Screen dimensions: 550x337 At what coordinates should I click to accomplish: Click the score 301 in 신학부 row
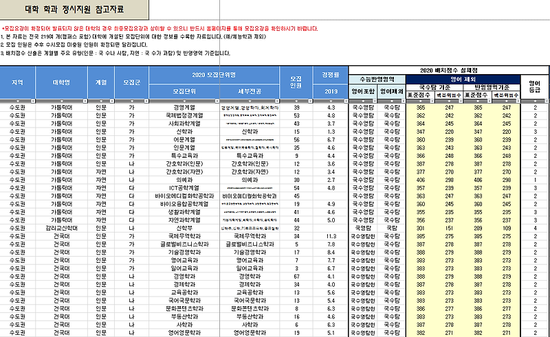(420, 229)
